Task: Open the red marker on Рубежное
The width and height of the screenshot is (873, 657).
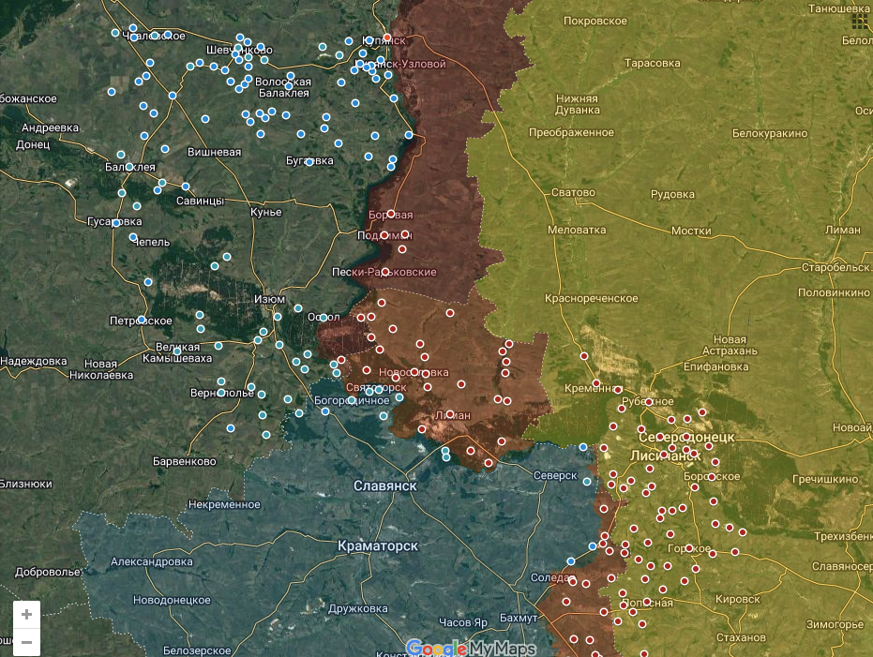Action: (x=648, y=402)
